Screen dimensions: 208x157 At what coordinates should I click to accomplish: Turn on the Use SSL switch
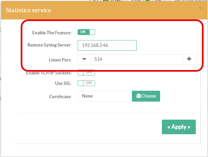click(86, 83)
